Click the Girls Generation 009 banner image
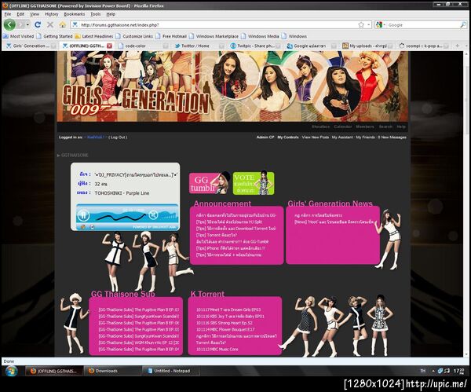The image size is (471, 392). [232, 86]
